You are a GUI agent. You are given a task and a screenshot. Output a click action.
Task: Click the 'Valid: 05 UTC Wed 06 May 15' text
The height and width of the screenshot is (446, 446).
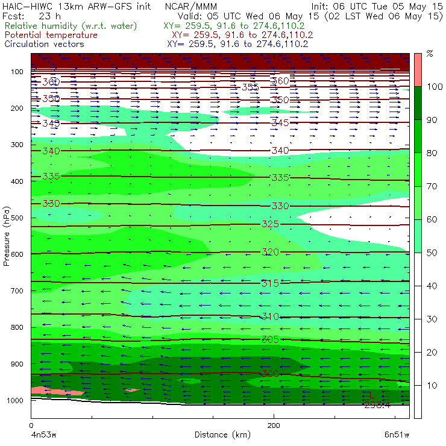(x=249, y=16)
